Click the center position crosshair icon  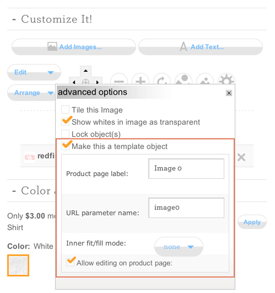85,82
